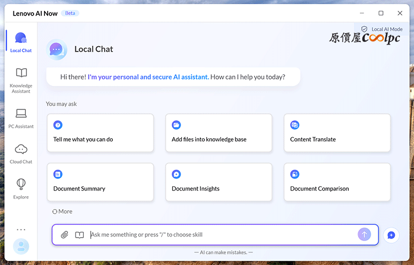Screen dimensions: 414x265
Task: Send message with the arrow button
Action: click(x=364, y=234)
